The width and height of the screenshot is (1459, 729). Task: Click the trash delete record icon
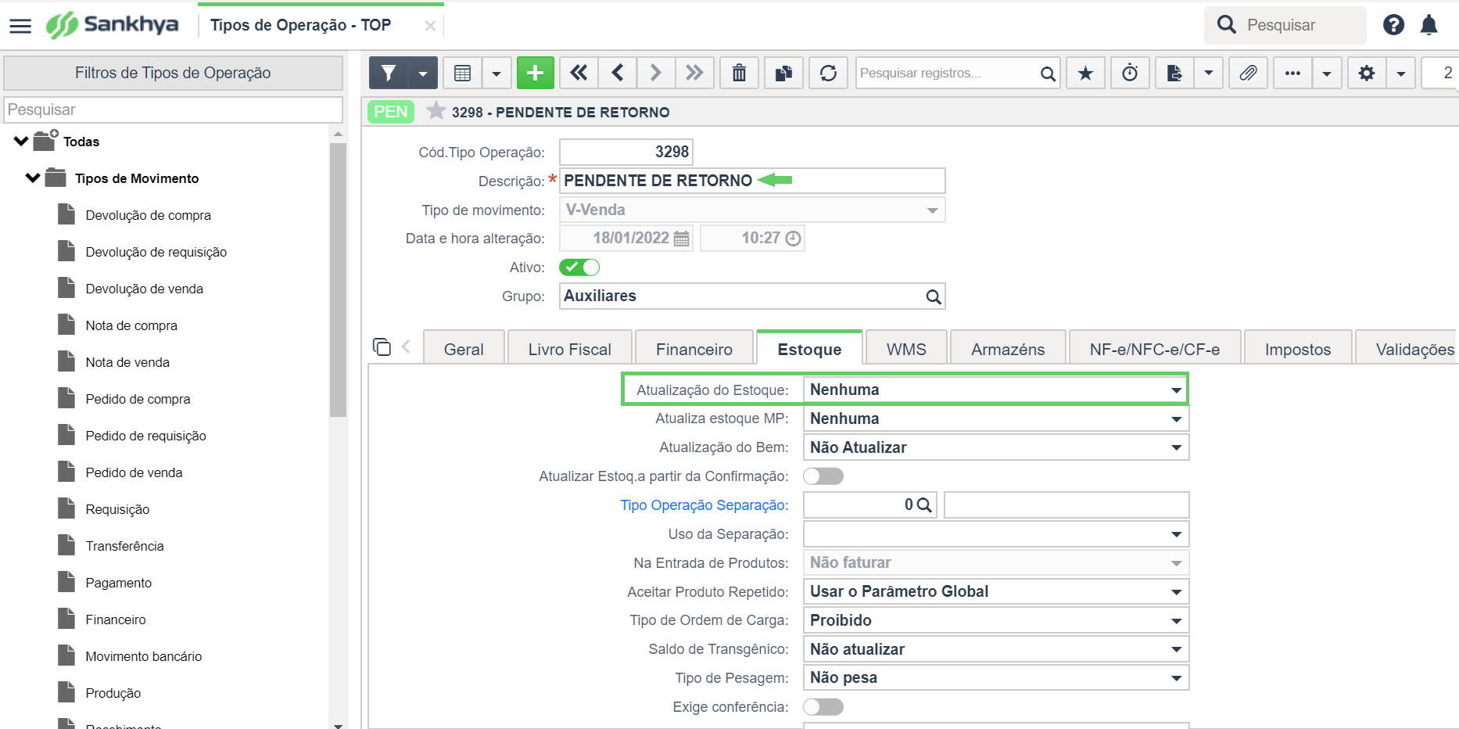click(739, 73)
